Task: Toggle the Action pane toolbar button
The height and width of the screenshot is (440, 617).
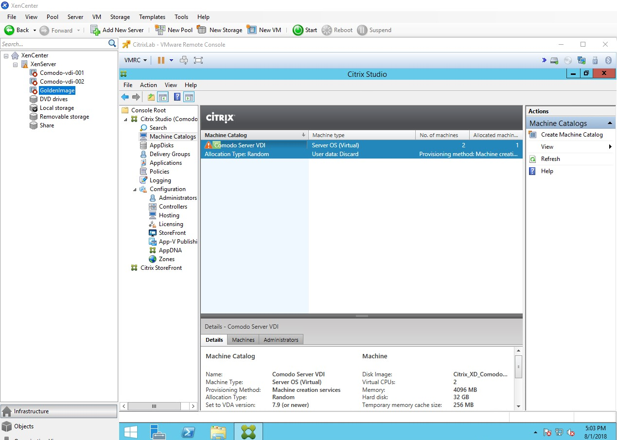Action: [189, 97]
